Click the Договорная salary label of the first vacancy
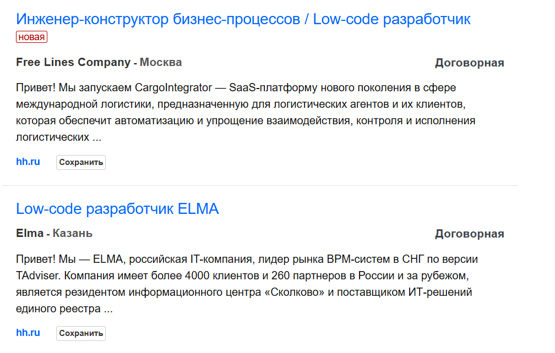This screenshot has width=555, height=353. pos(470,62)
